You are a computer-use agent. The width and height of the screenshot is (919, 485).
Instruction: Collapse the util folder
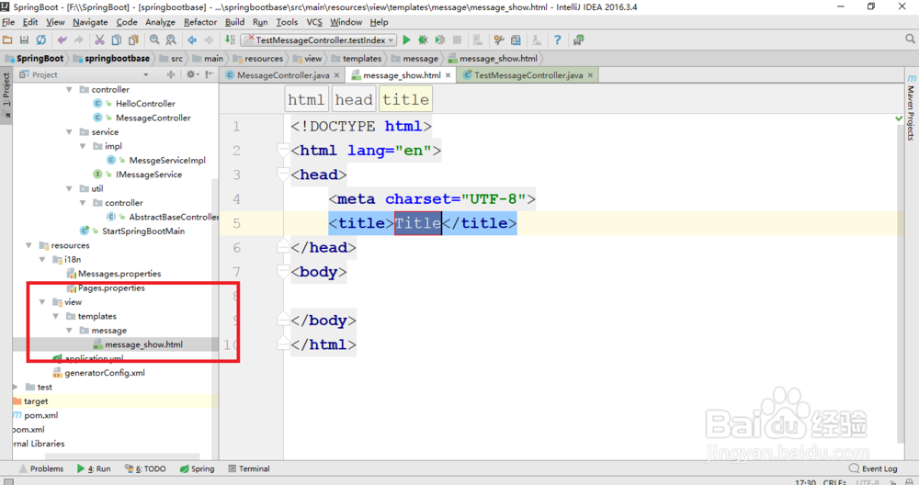tap(69, 188)
